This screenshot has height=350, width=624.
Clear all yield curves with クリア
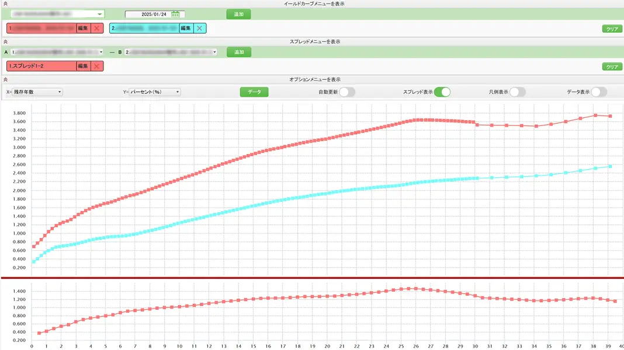click(x=612, y=29)
